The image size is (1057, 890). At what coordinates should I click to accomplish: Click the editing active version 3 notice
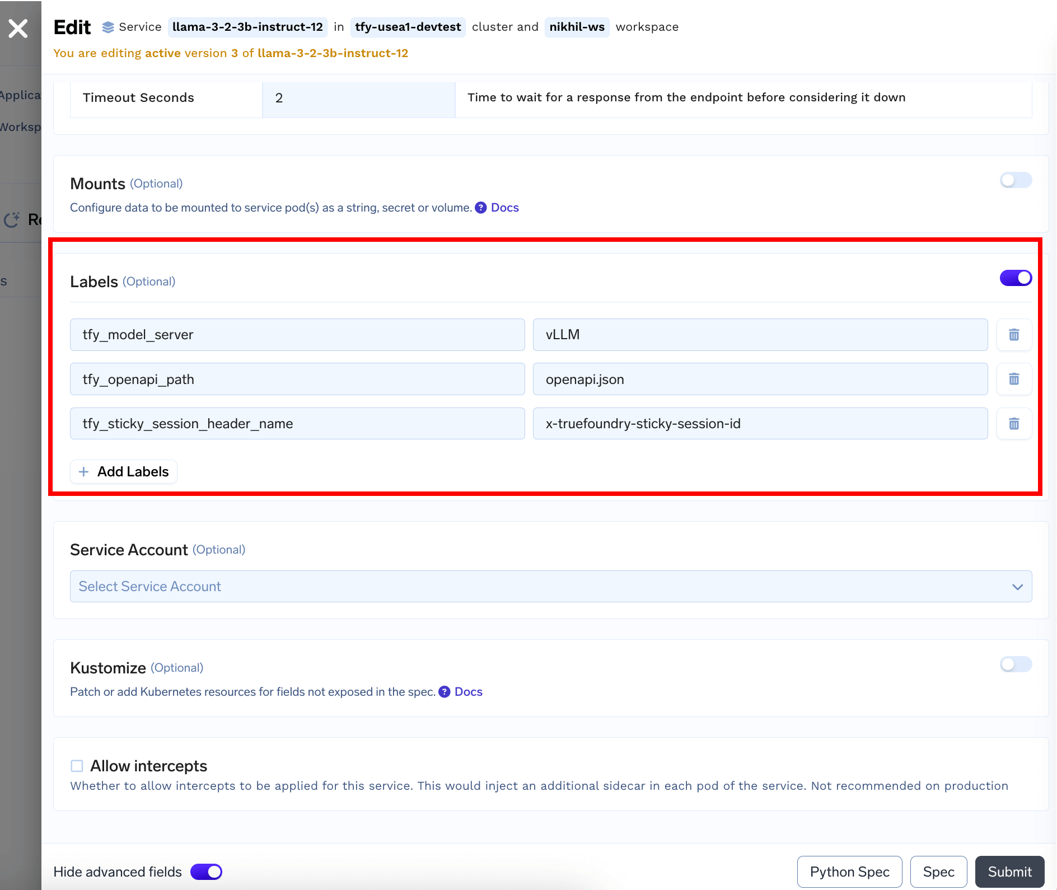(231, 53)
